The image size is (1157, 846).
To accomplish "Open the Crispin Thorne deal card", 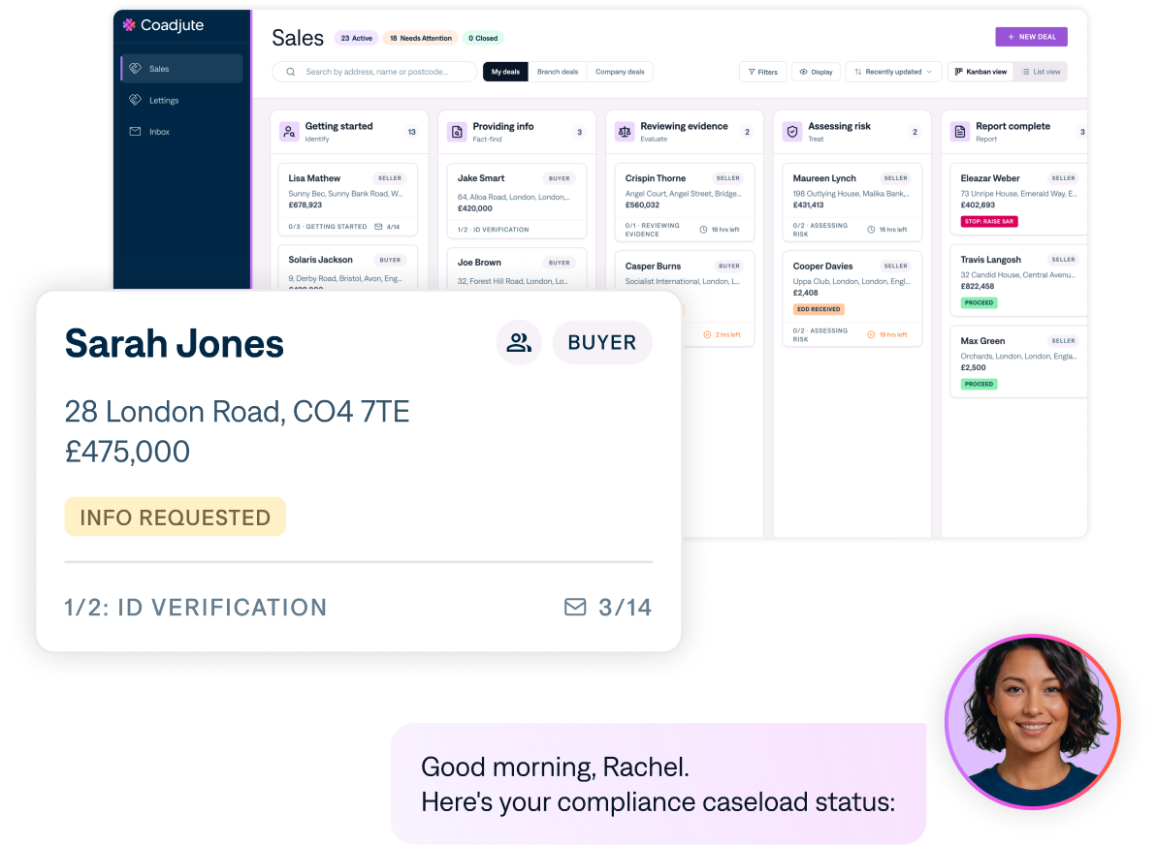I will tap(684, 203).
